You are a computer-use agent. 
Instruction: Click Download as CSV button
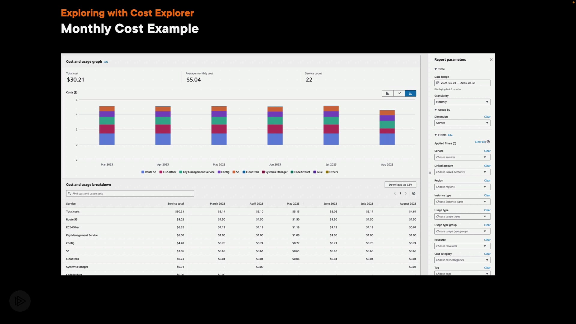(x=400, y=185)
